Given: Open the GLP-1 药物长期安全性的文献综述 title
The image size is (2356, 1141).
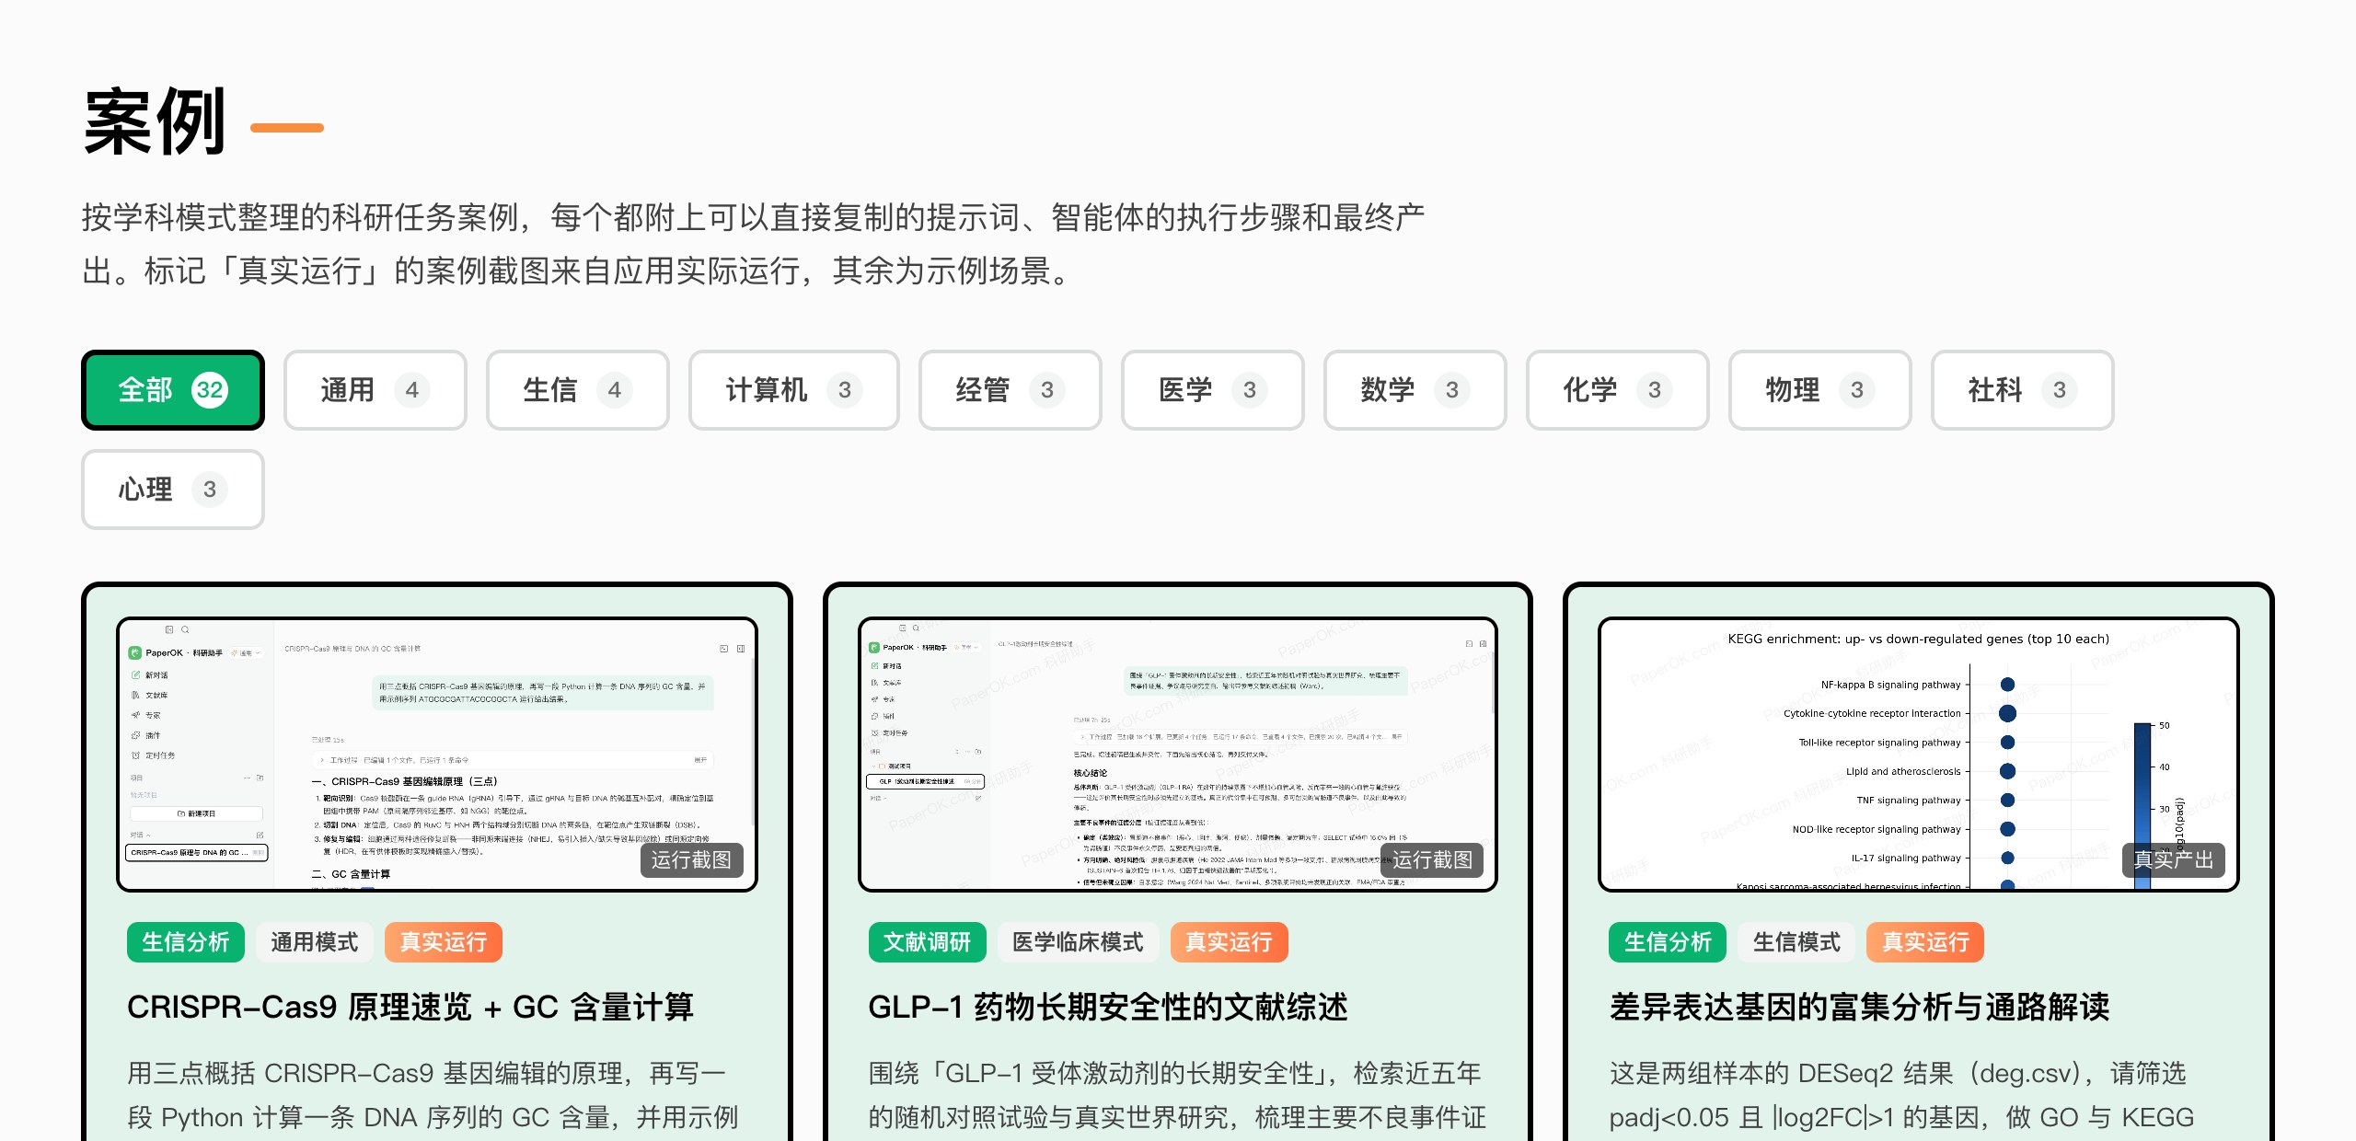Looking at the screenshot, I should (1108, 1008).
